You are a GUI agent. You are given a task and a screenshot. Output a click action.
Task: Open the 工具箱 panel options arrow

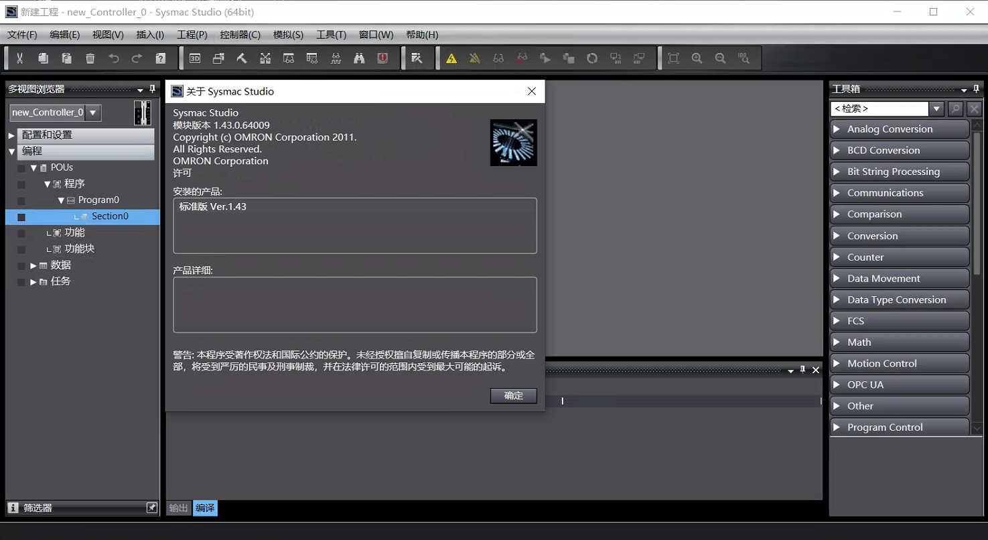click(x=964, y=90)
